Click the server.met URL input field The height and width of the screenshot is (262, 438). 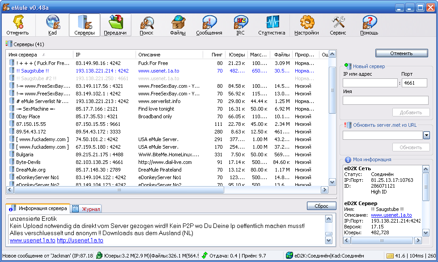pos(383,135)
